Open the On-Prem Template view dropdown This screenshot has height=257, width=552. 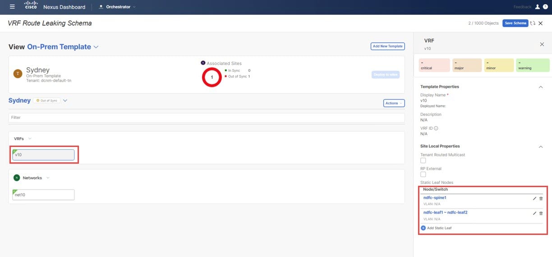point(96,47)
